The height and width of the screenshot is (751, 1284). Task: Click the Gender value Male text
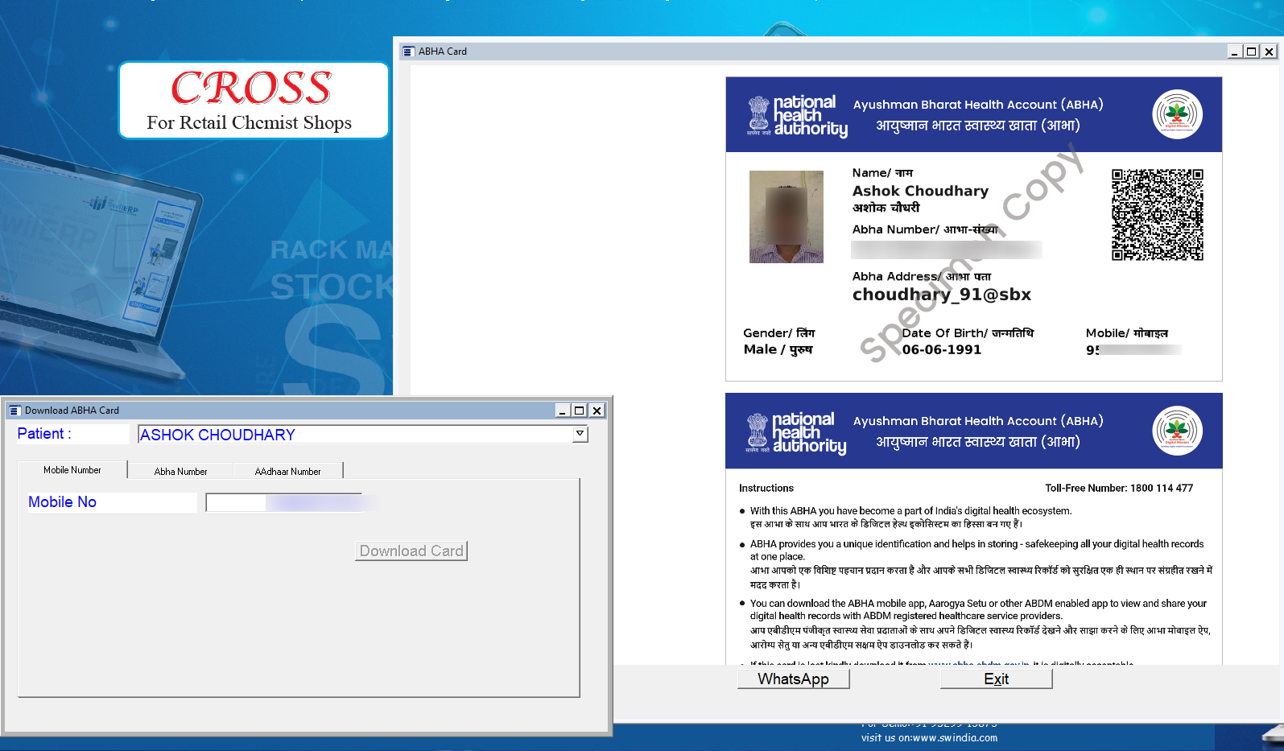(x=778, y=349)
